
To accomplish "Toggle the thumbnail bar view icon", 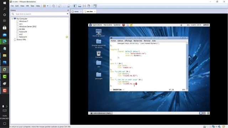I will pyautogui.click(x=80, y=6).
